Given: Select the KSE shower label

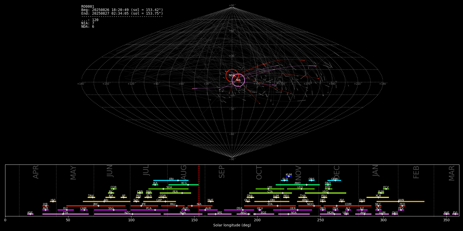Looking at the screenshot, I should pyautogui.click(x=30, y=213).
